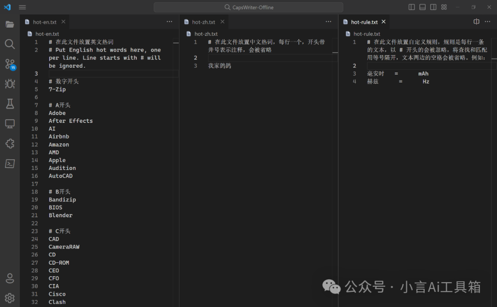Image resolution: width=497 pixels, height=307 pixels.
Task: Open the Customize Layout grid icon
Action: point(444,7)
